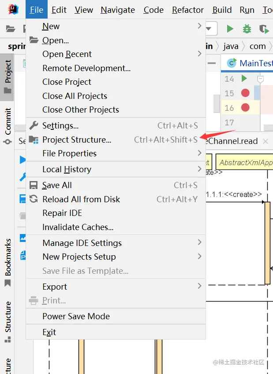The height and width of the screenshot is (374, 273).
Task: Toggle the breakpoint on line 16
Action: click(x=245, y=107)
